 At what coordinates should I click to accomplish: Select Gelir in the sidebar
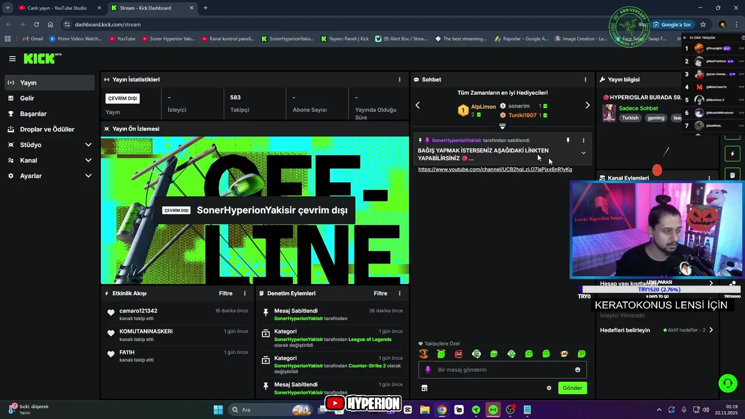49,98
